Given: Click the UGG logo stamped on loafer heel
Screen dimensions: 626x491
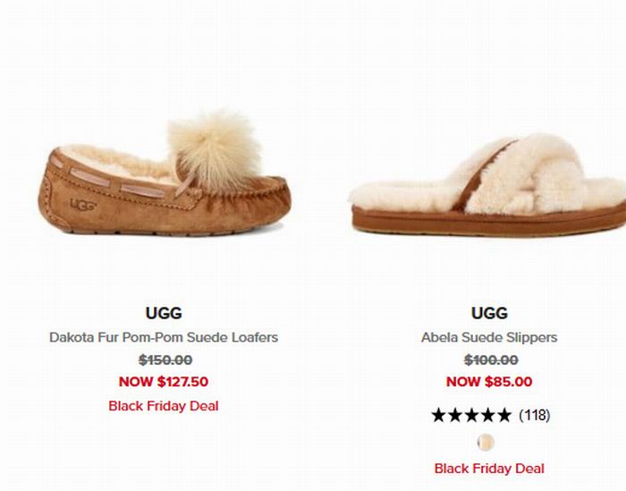Looking at the screenshot, I should [83, 205].
